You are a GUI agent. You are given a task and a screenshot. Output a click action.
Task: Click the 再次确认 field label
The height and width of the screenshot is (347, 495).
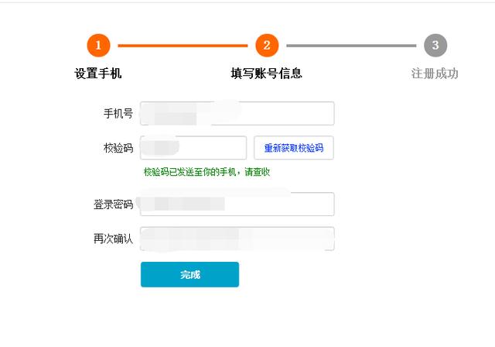(x=114, y=239)
